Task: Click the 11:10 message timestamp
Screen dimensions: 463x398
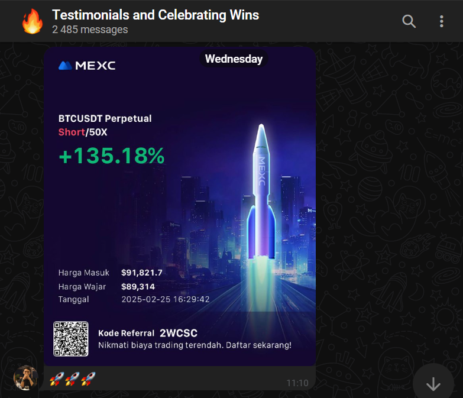Action: point(297,383)
